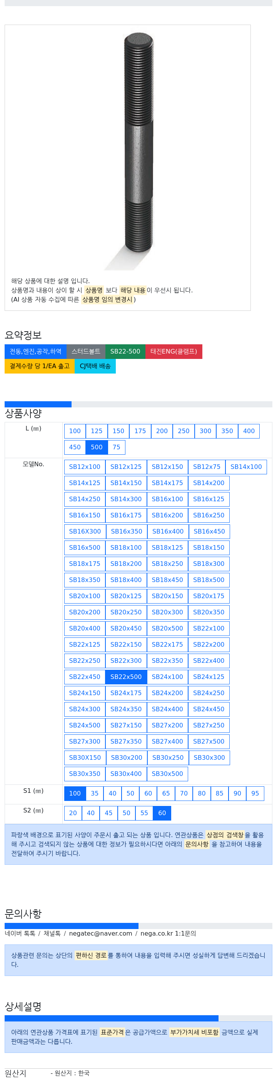Select S2 value 20
Image resolution: width=277 pixels, height=1081 pixels.
click(73, 813)
